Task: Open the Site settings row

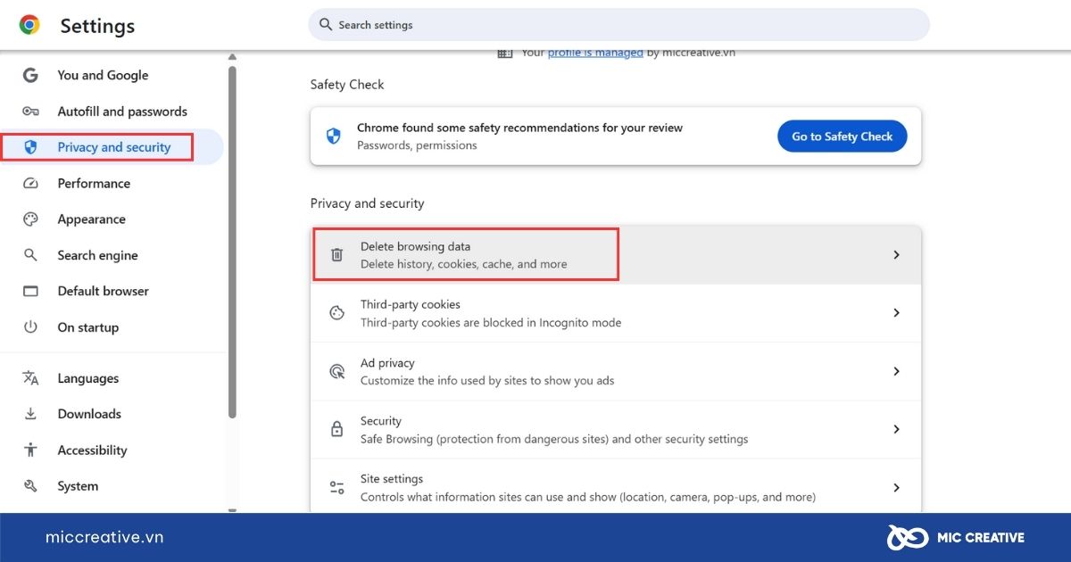Action: (x=616, y=487)
